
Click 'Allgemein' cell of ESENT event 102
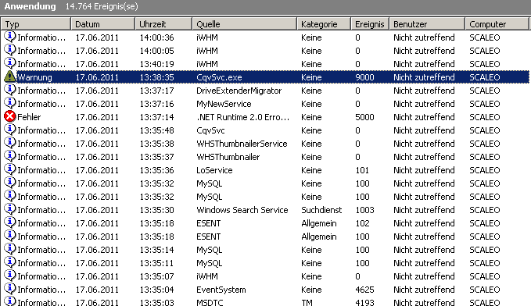click(318, 223)
